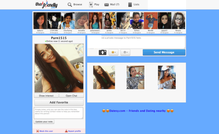219x134 pixels.
Task: Click Show interest button
Action: tap(46, 96)
